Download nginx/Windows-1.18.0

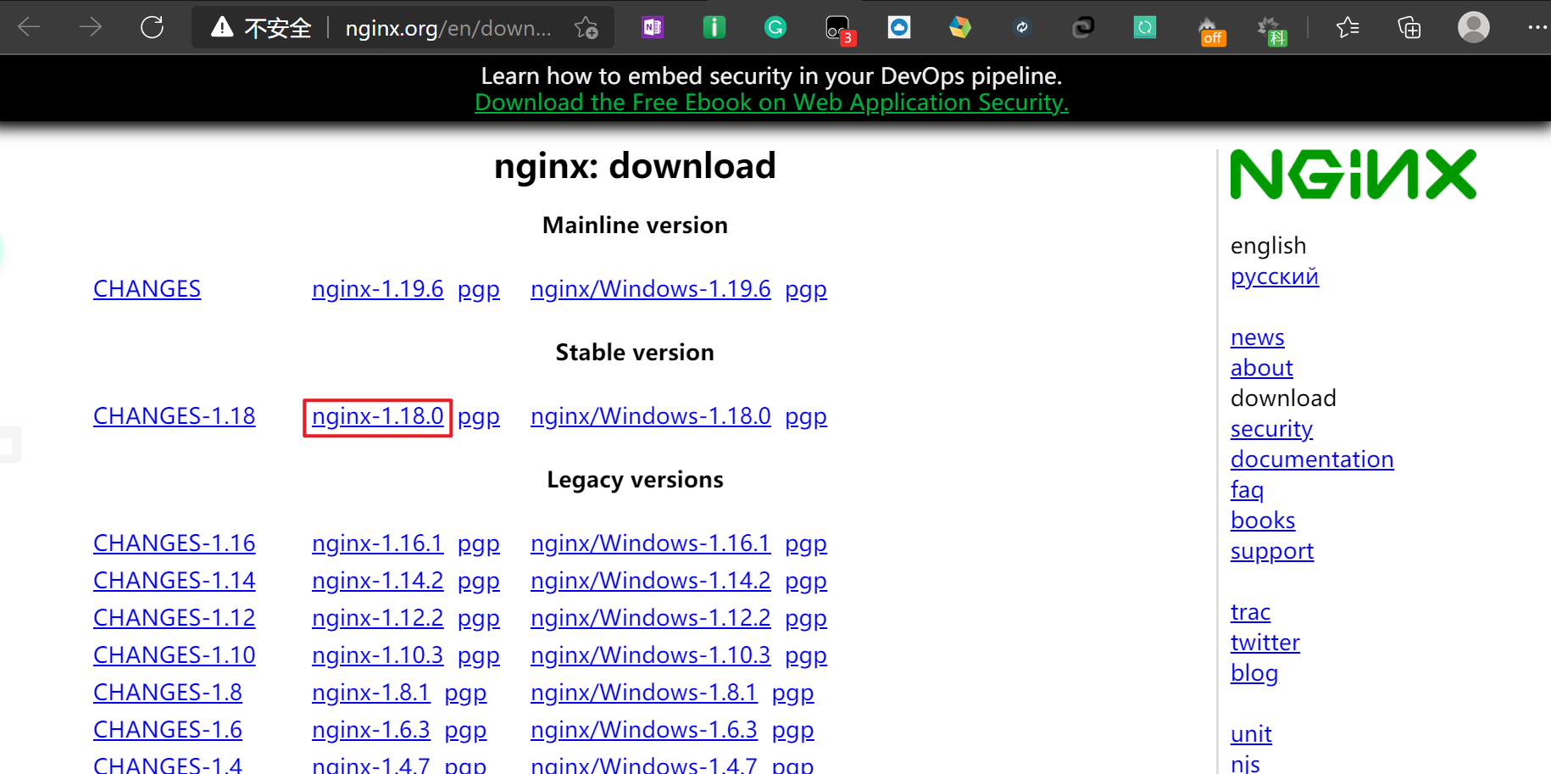click(651, 416)
